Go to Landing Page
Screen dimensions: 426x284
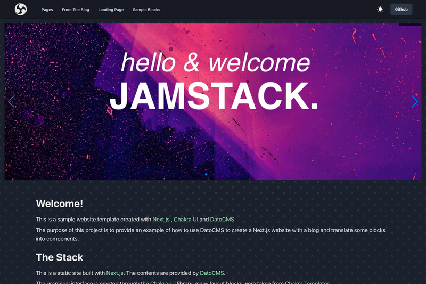[111, 10]
